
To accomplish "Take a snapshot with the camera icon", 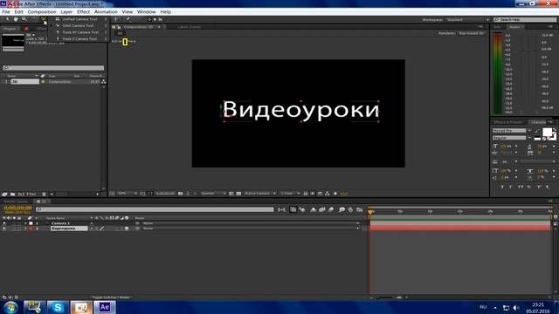I will 181,194.
